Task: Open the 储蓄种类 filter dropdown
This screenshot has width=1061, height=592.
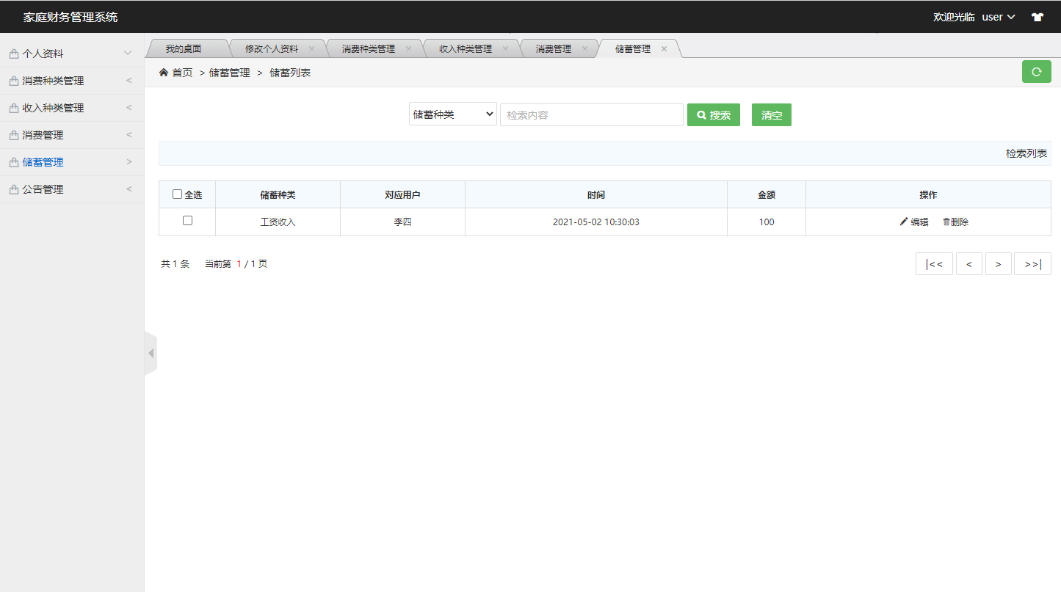Action: coord(452,114)
